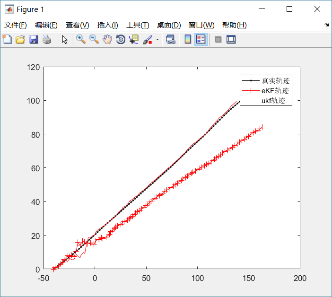This screenshot has height=297, width=332.
Task: Open the 文件(F) menu
Action: (16, 25)
